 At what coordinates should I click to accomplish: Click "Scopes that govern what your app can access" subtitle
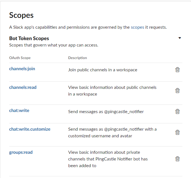(x=54, y=45)
